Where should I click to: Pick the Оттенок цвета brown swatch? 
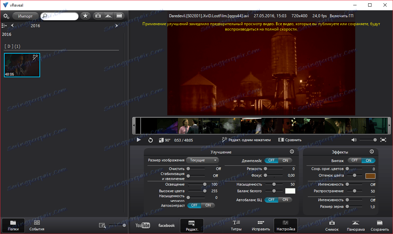(370, 175)
